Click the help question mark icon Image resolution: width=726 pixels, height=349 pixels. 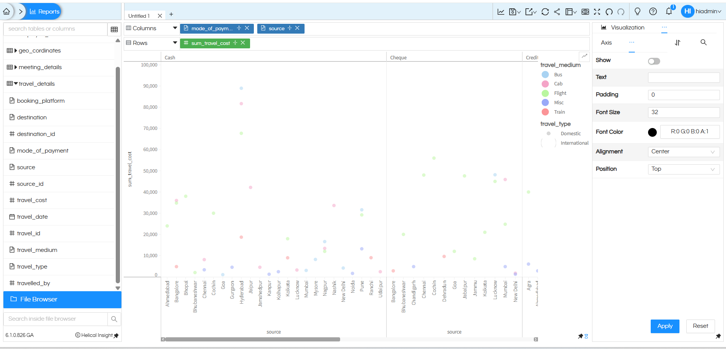653,11
